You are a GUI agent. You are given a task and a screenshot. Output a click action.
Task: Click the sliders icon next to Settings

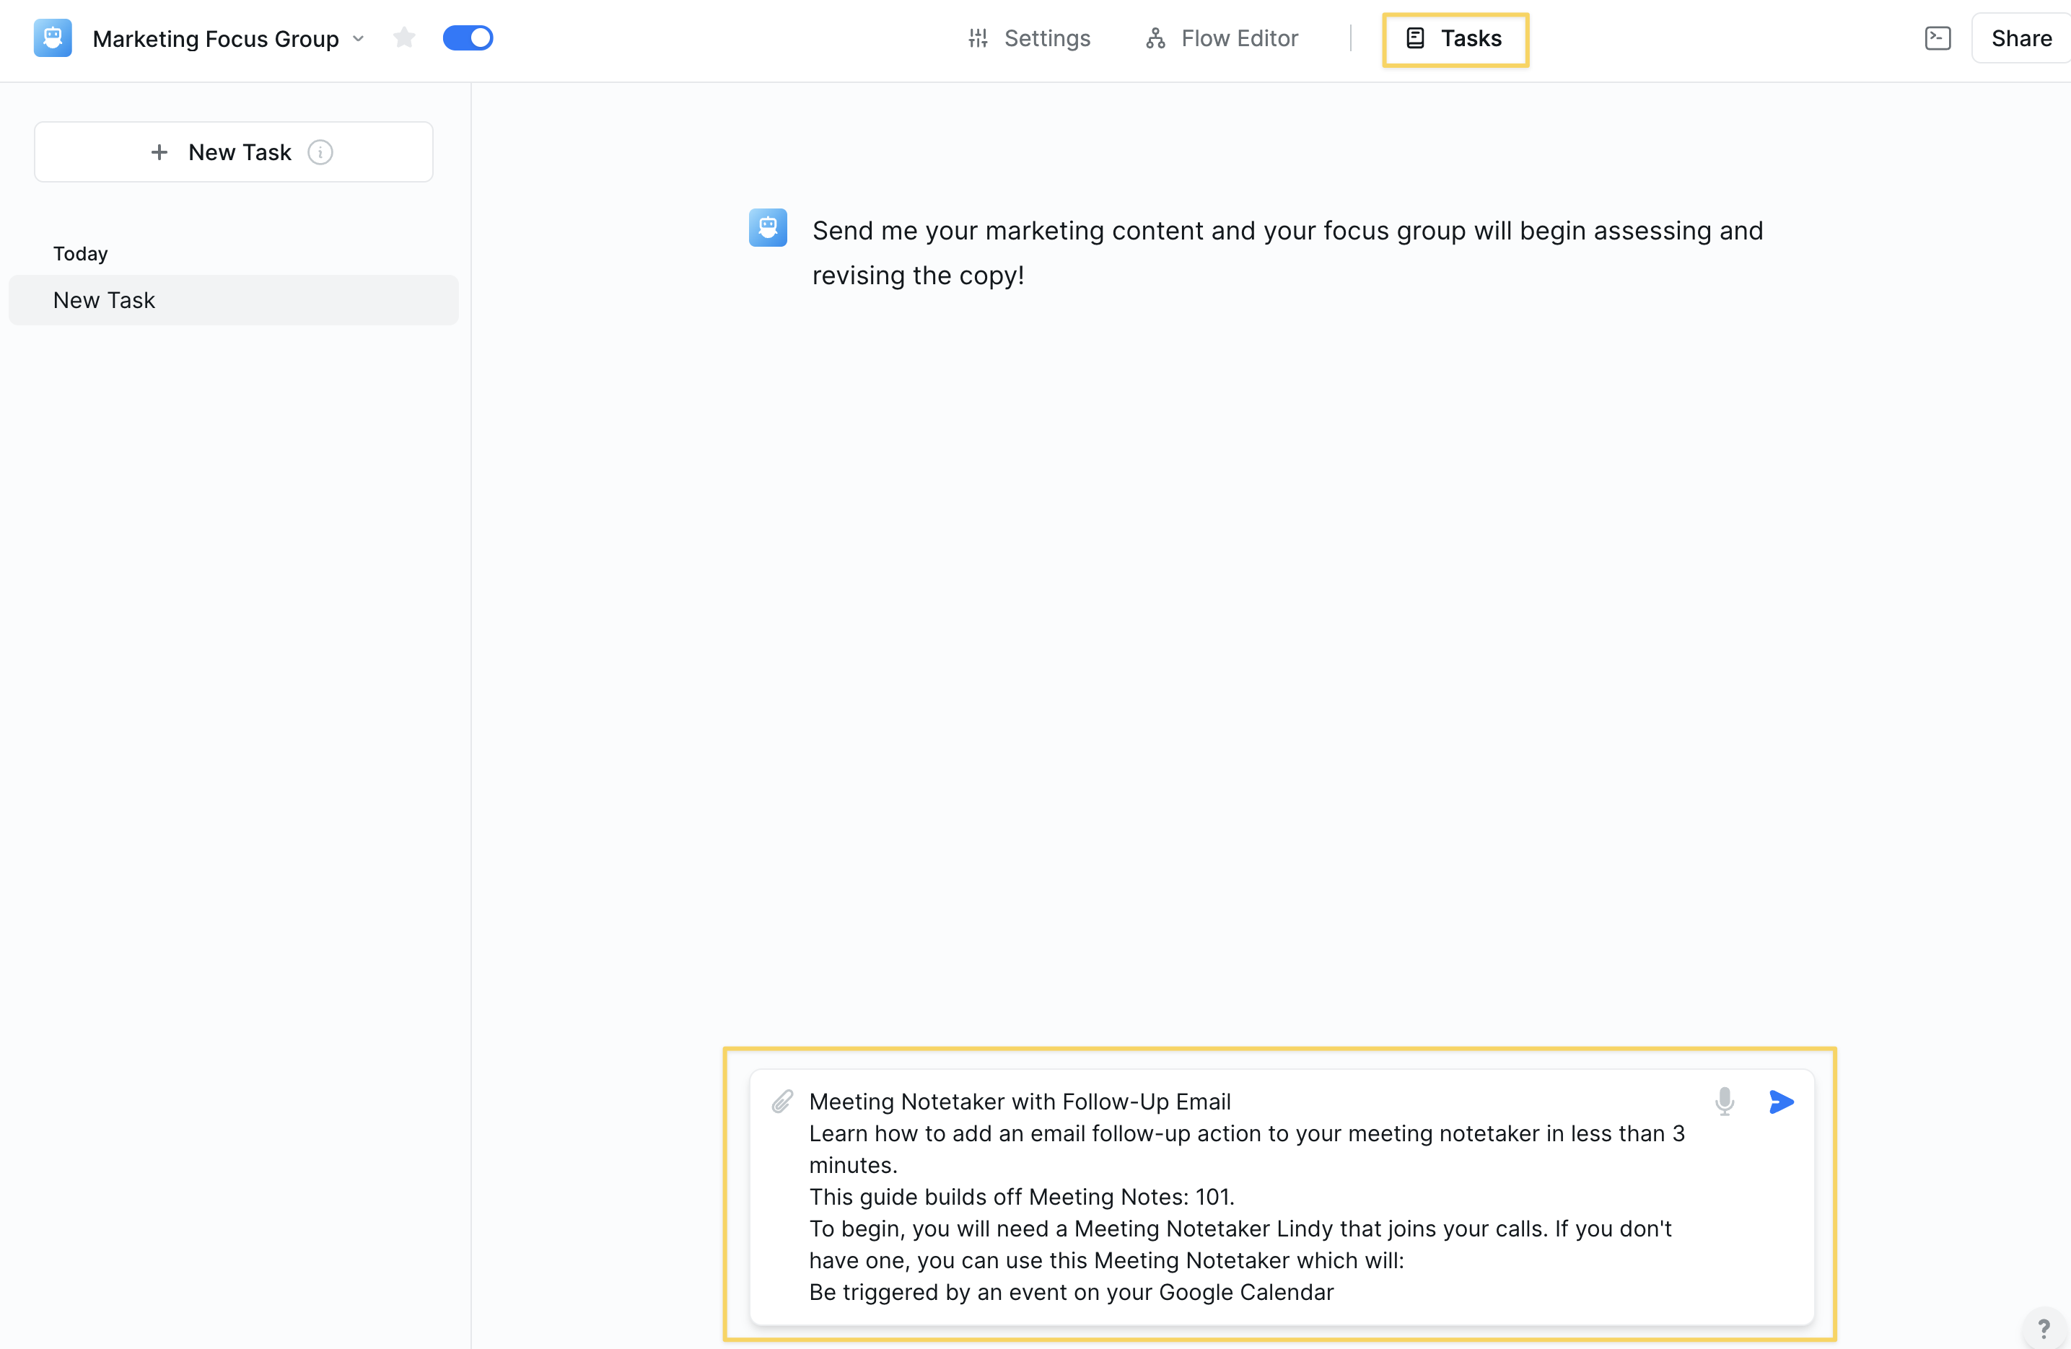tap(978, 38)
